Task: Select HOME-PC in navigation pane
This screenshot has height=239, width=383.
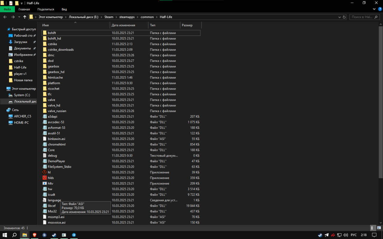Action: coord(21,122)
